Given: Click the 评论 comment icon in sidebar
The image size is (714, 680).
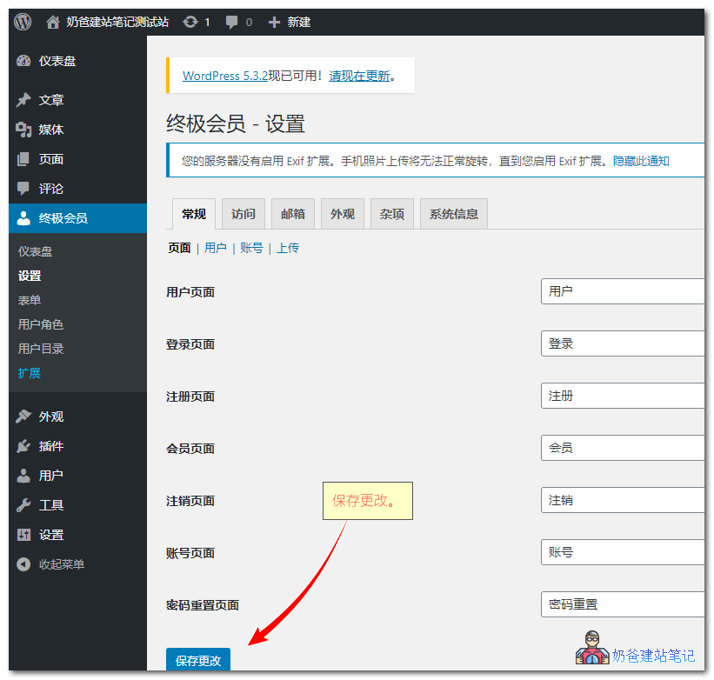Looking at the screenshot, I should pyautogui.click(x=23, y=189).
